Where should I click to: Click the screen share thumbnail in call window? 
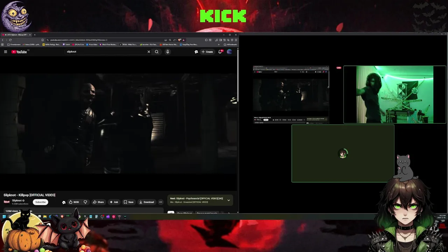(291, 94)
